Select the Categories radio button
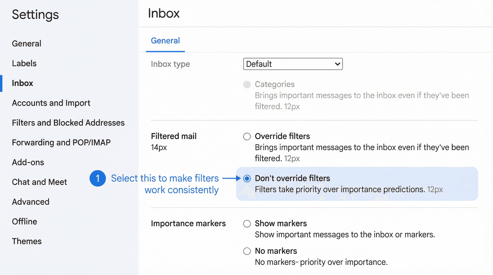 (x=247, y=84)
